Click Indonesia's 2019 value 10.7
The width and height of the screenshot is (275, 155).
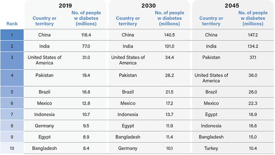86,114
